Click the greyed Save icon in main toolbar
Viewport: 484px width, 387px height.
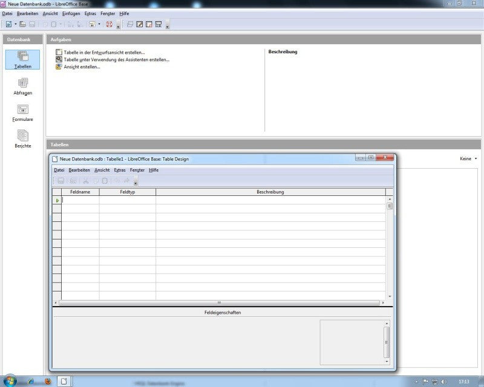click(x=32, y=24)
